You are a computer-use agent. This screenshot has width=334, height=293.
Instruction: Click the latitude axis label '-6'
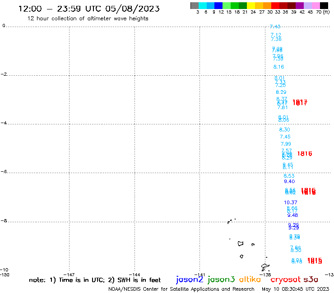coord(4,171)
